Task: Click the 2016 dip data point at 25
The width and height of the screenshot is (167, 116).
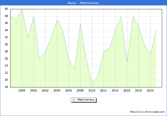Action: (x=127, y=61)
